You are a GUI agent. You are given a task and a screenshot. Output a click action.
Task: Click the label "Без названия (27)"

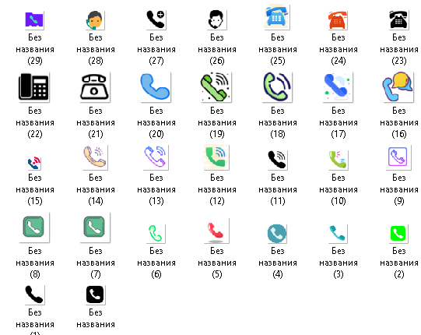pyautogui.click(x=156, y=49)
